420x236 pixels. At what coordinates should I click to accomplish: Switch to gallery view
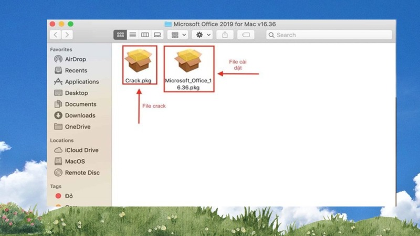[x=157, y=35]
